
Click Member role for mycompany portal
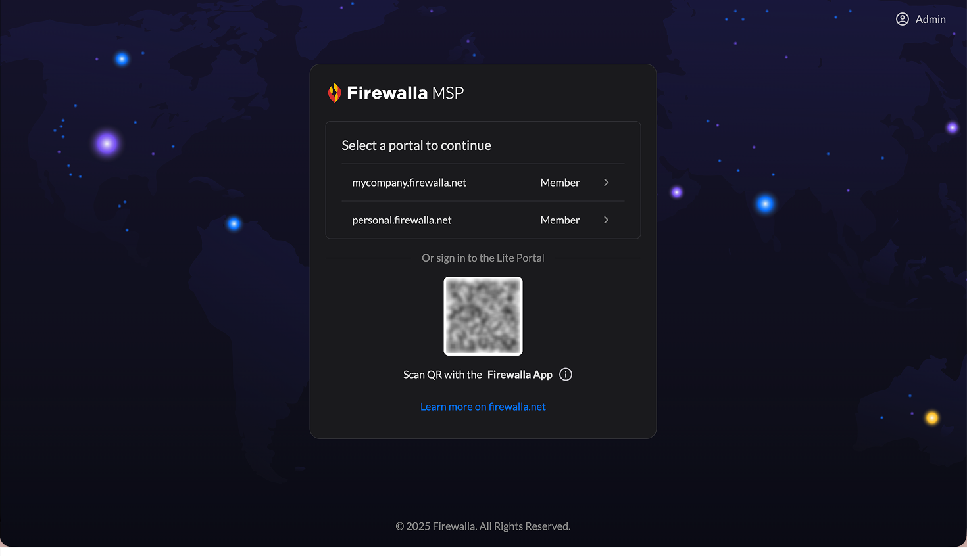tap(560, 183)
